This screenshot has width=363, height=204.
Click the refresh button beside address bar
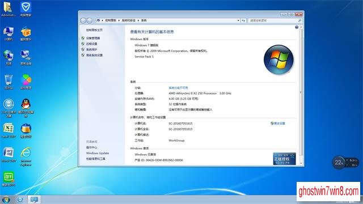click(x=243, y=20)
